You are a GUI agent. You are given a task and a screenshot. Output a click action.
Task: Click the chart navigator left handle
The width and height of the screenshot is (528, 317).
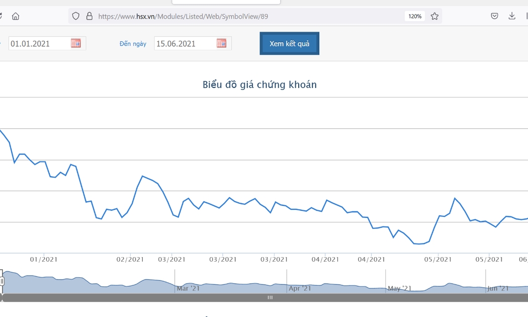coord(2,281)
